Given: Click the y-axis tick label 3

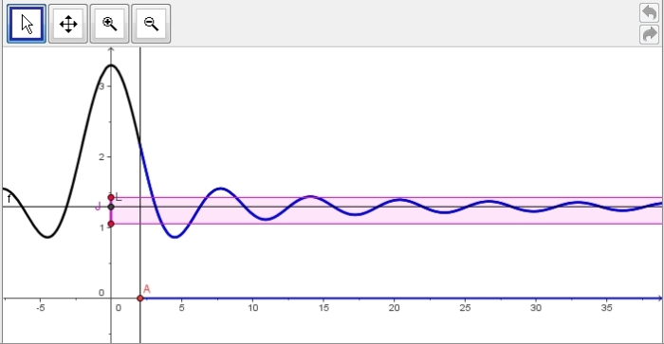Looking at the screenshot, I should click(101, 86).
